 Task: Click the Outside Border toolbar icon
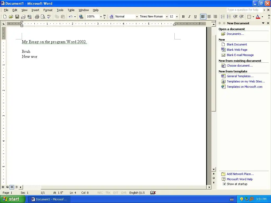click(249, 17)
